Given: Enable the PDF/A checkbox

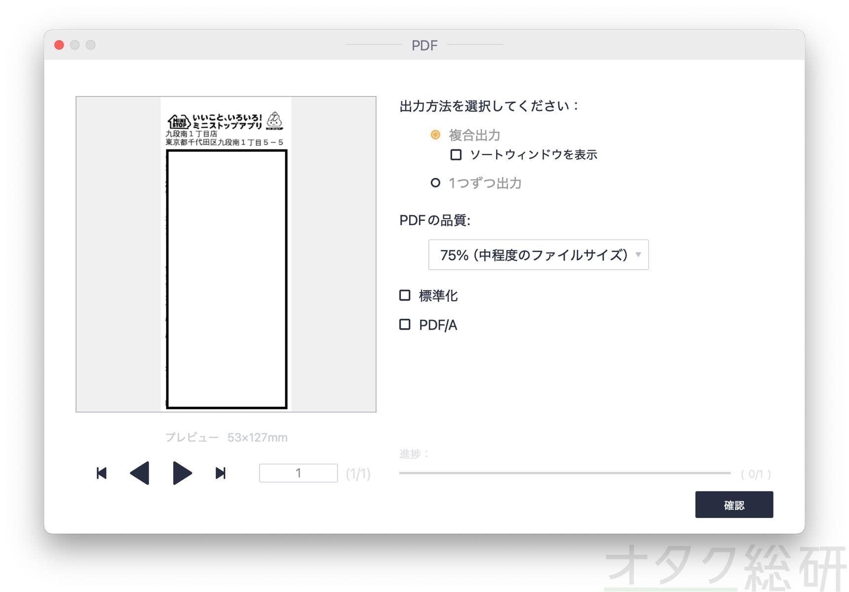Looking at the screenshot, I should pyautogui.click(x=405, y=325).
